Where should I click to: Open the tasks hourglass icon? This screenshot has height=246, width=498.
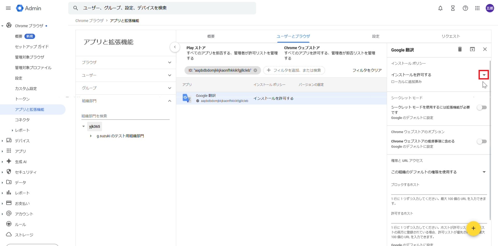click(x=453, y=8)
